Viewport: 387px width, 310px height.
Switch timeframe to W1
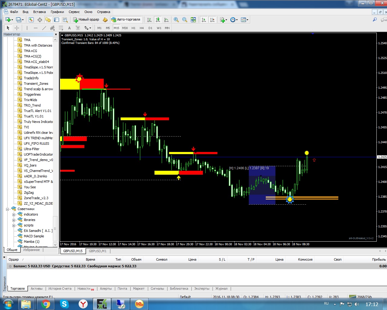pyautogui.click(x=159, y=28)
